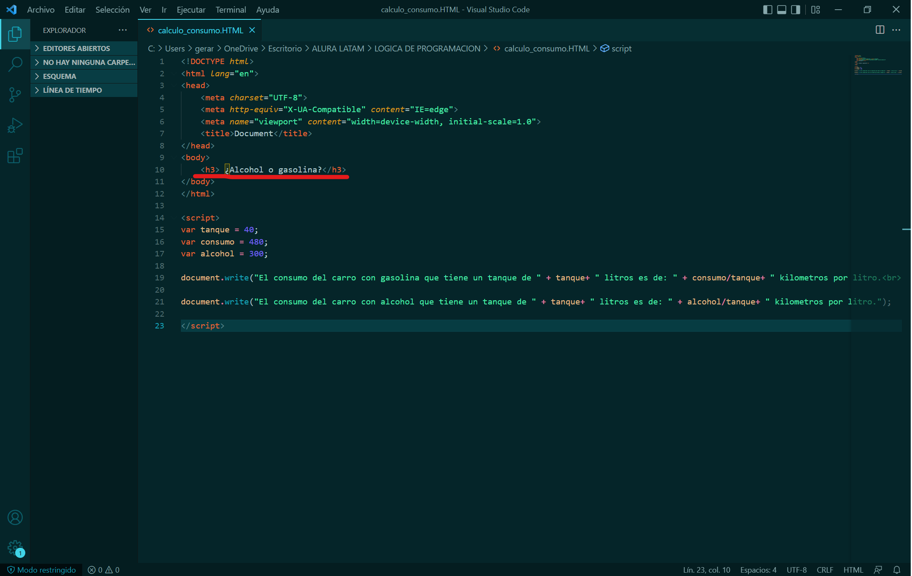
Task: Open the Customize Layout icon
Action: [x=815, y=9]
